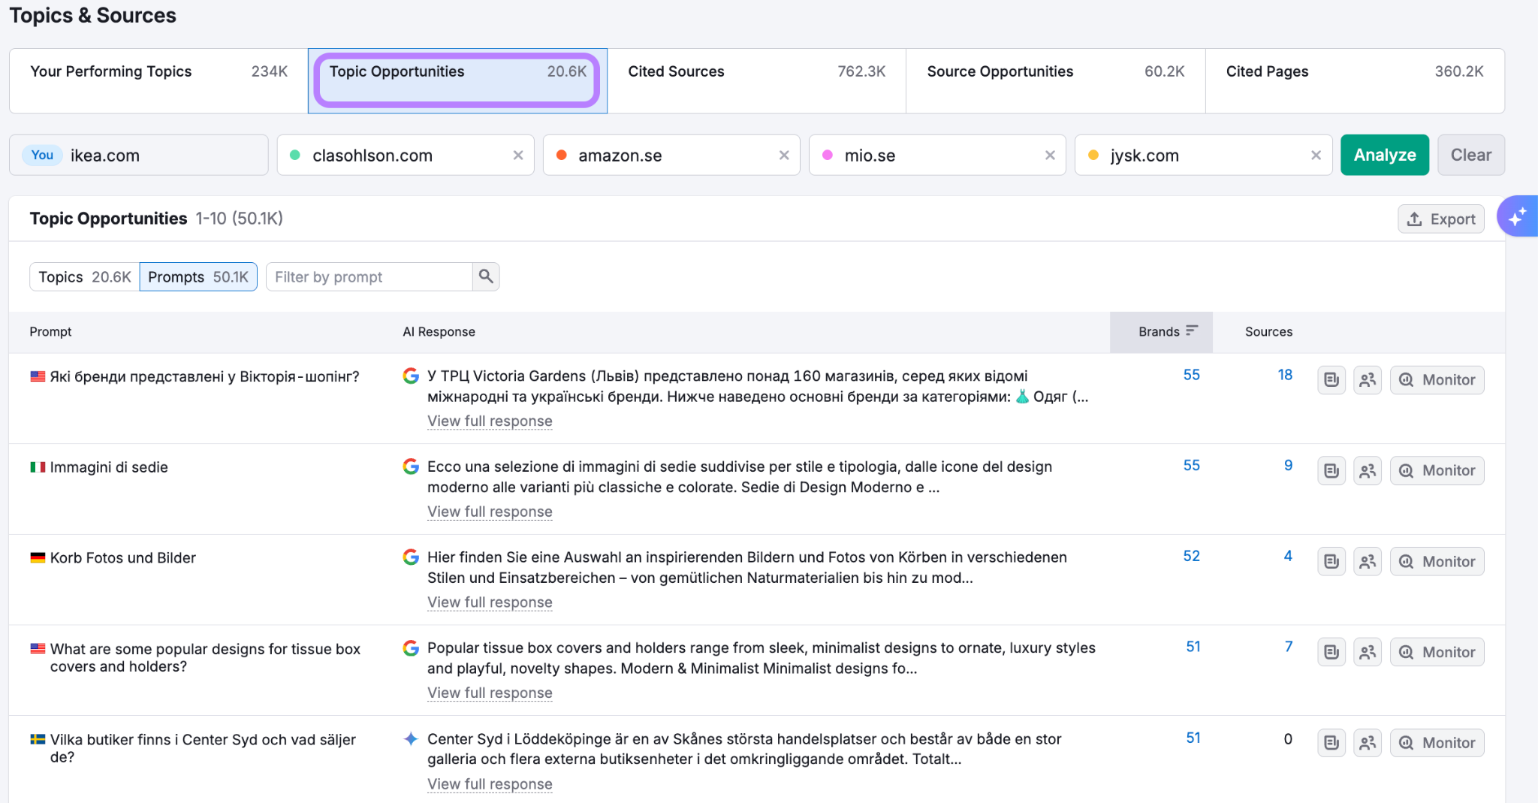Sort the table by Brands column
1538x803 pixels.
[1161, 332]
